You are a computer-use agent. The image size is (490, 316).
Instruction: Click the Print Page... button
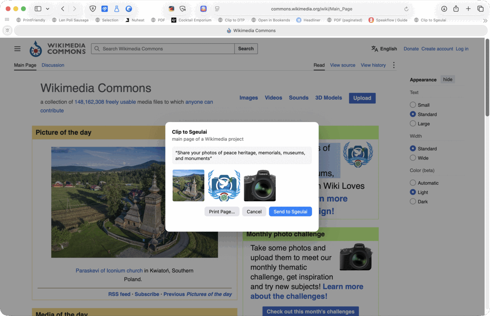(222, 212)
